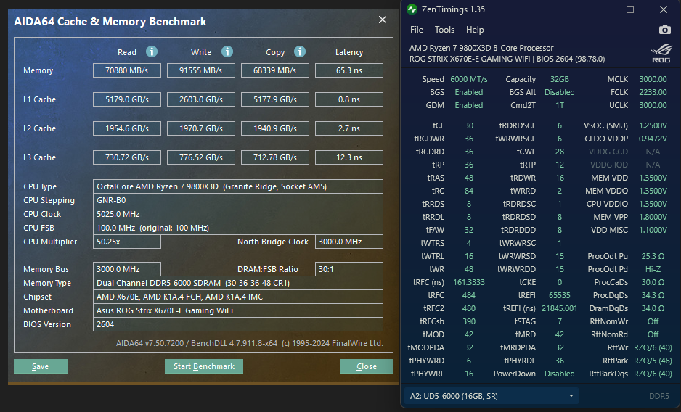
Task: Click BIOS Version value 2604
Action: (x=238, y=324)
